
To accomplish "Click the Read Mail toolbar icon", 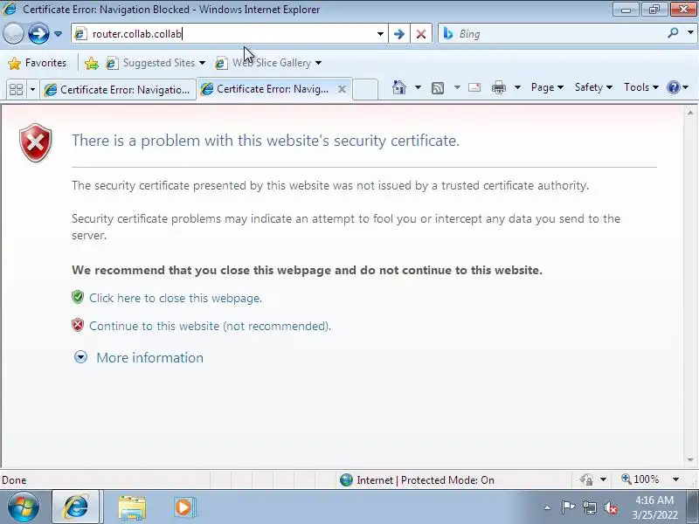I will [x=474, y=87].
